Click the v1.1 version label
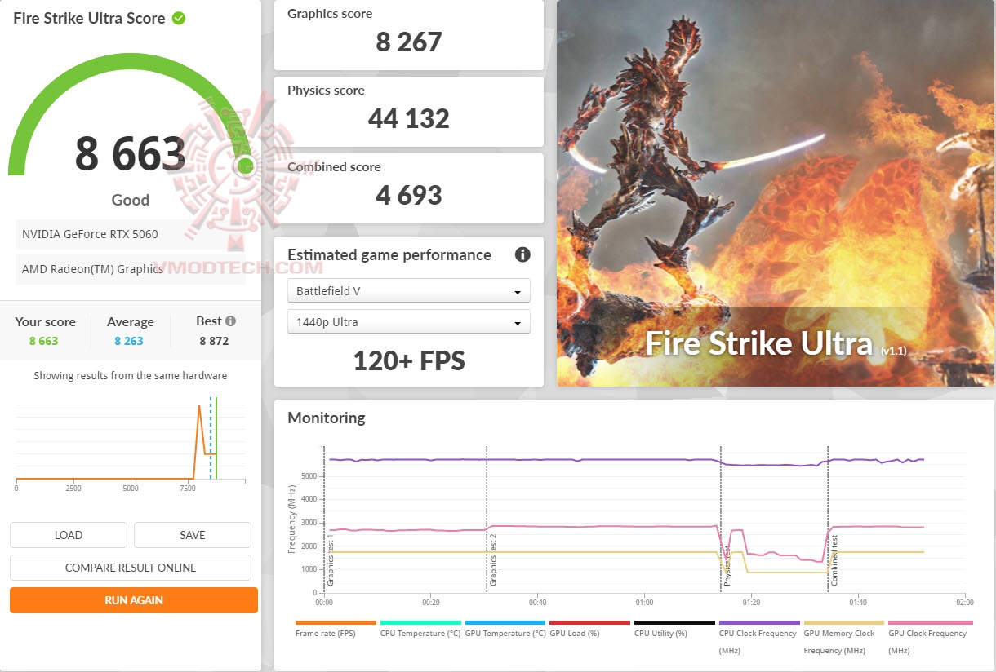The height and width of the screenshot is (672, 996). [894, 351]
